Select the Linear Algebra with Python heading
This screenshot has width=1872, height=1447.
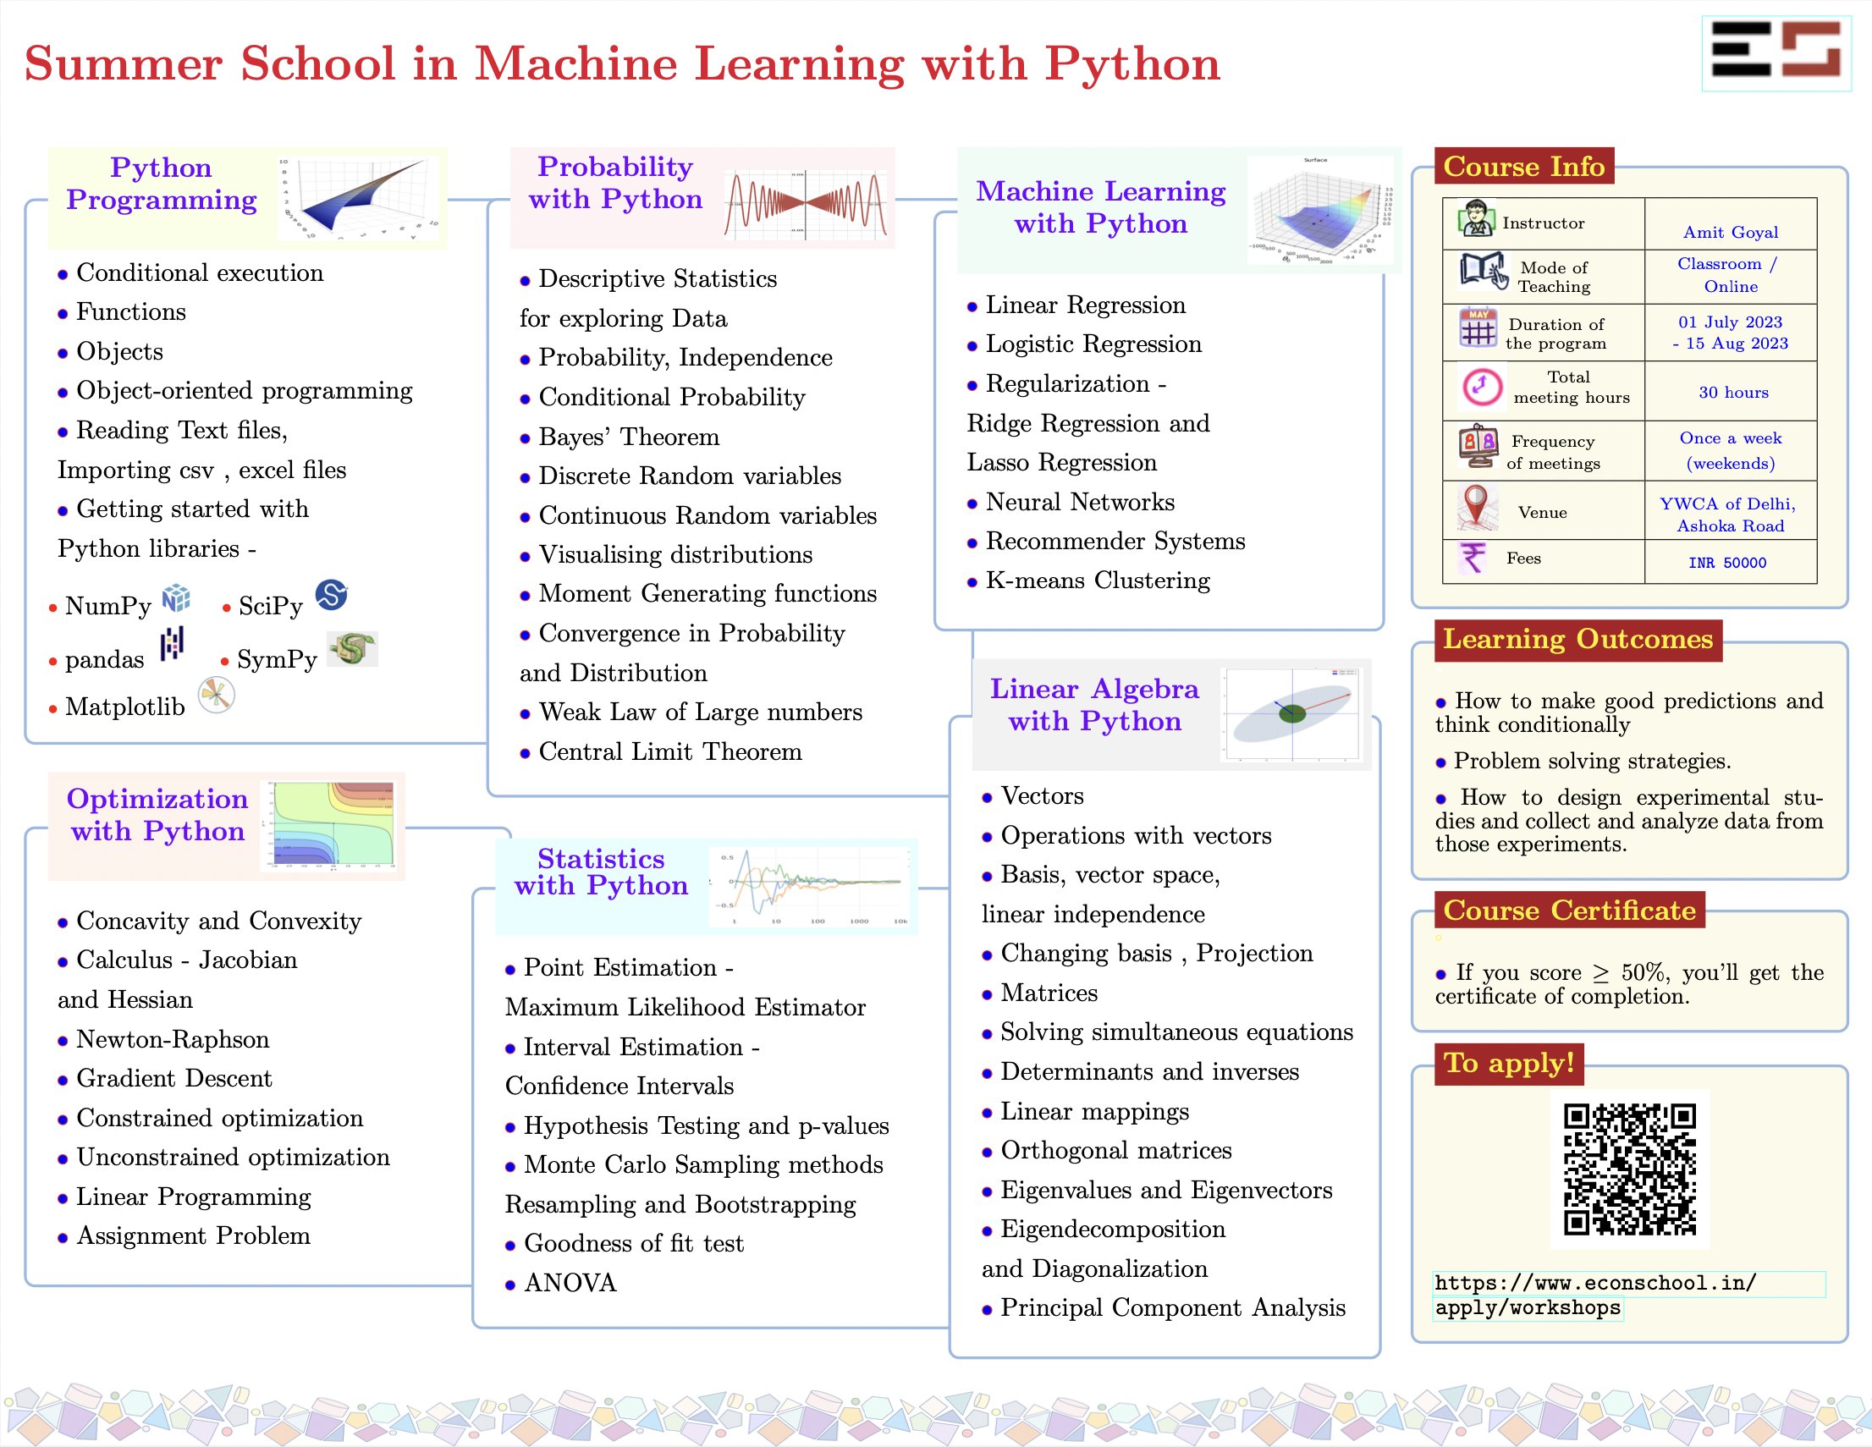pyautogui.click(x=1094, y=705)
